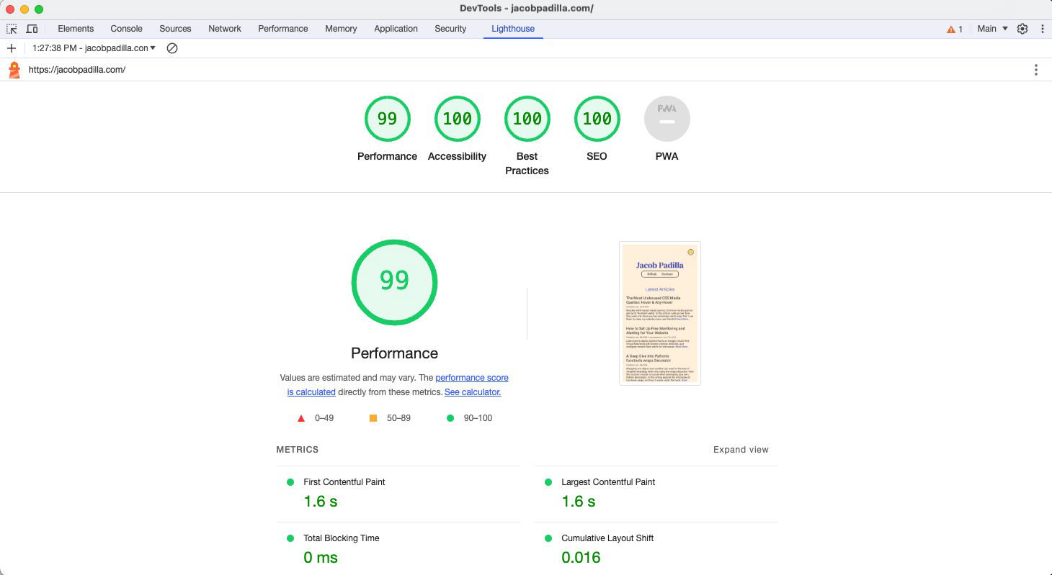Click the website preview thumbnail

659,313
